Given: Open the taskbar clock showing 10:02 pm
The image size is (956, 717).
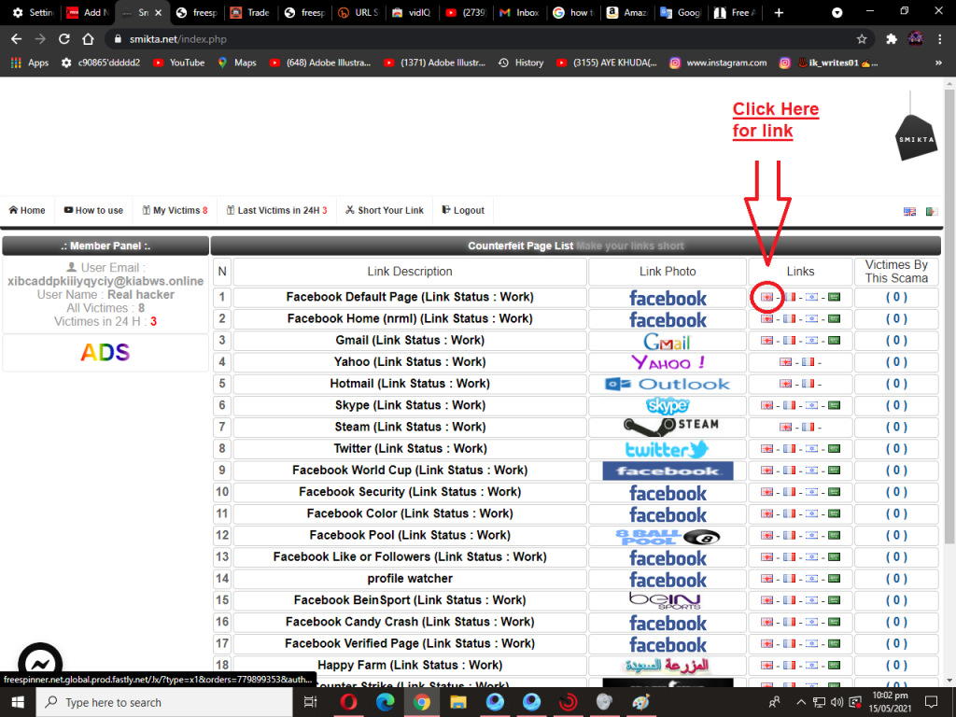Looking at the screenshot, I should tap(890, 702).
